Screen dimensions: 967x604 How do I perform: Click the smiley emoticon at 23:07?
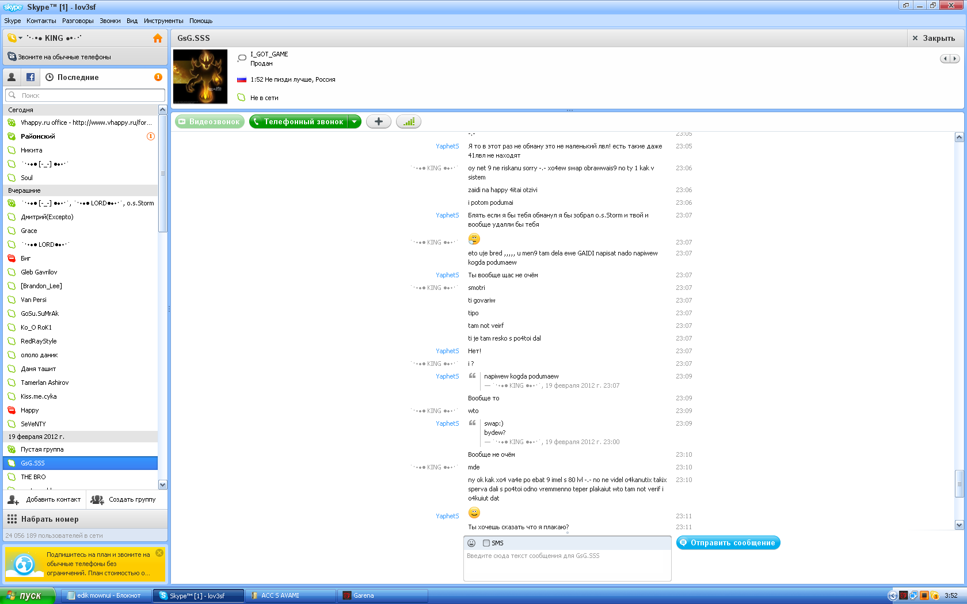pyautogui.click(x=474, y=239)
